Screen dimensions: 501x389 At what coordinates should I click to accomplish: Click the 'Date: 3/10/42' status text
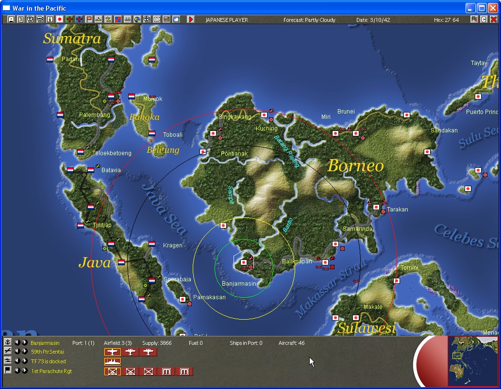point(373,20)
